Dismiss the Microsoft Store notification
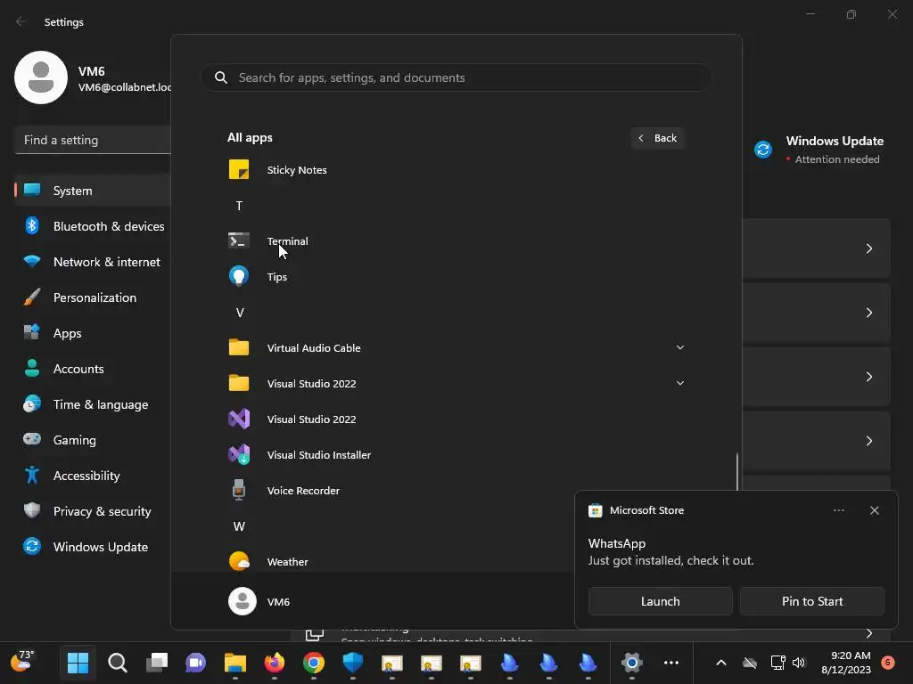This screenshot has width=913, height=684. tap(874, 510)
